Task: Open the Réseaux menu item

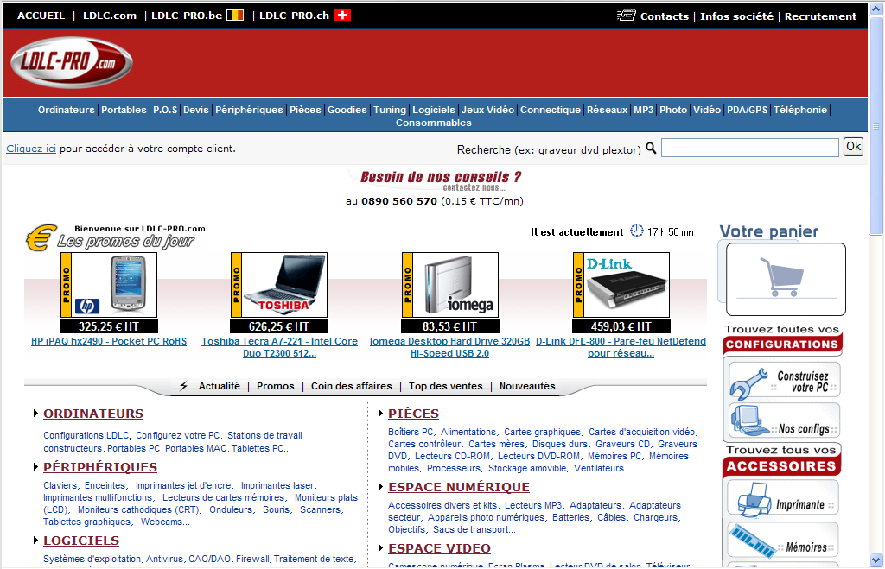Action: pos(607,110)
